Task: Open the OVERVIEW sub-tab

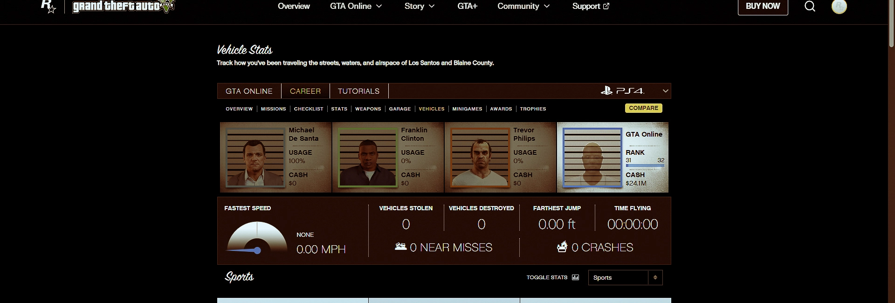Action: pos(239,109)
